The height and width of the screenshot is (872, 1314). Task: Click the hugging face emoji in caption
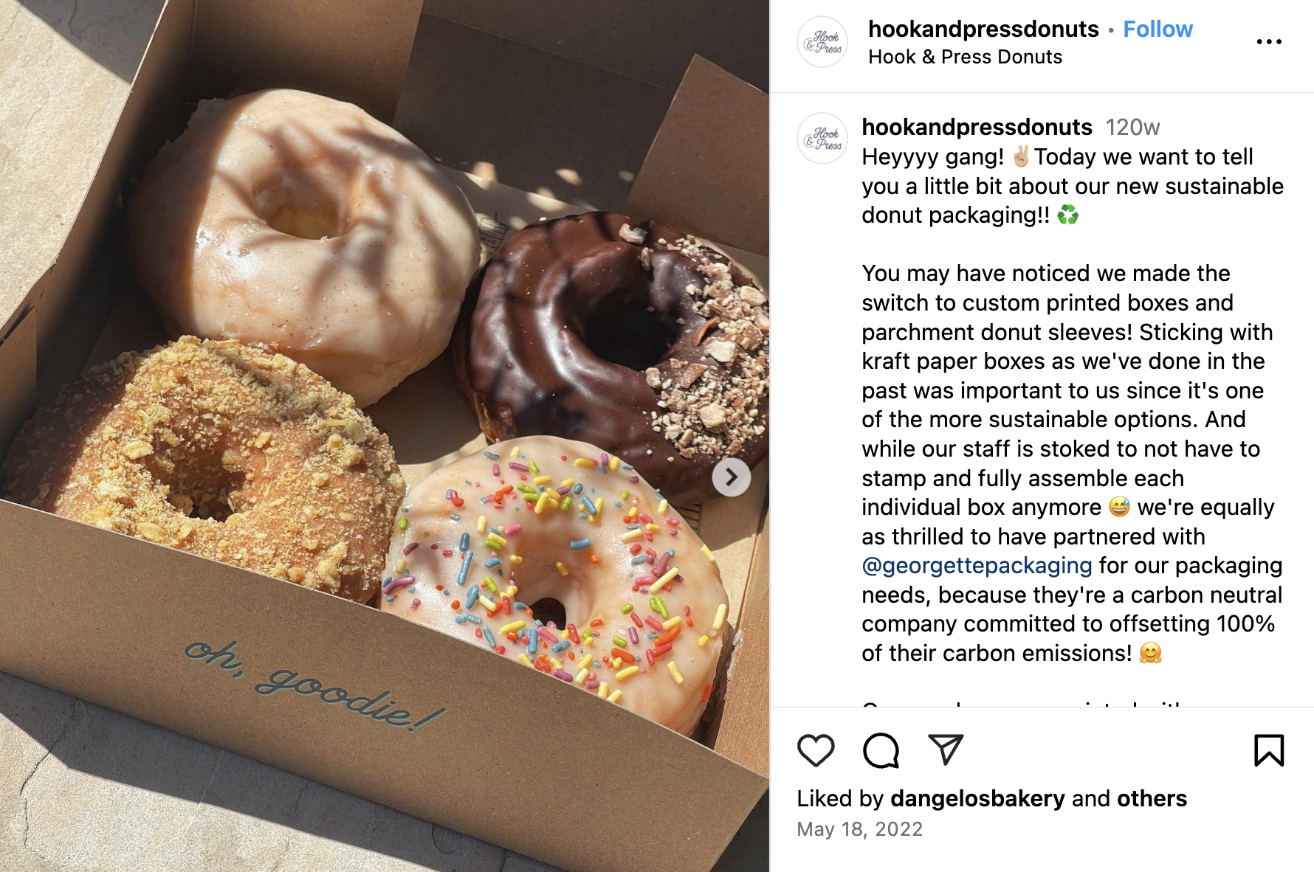[1150, 654]
